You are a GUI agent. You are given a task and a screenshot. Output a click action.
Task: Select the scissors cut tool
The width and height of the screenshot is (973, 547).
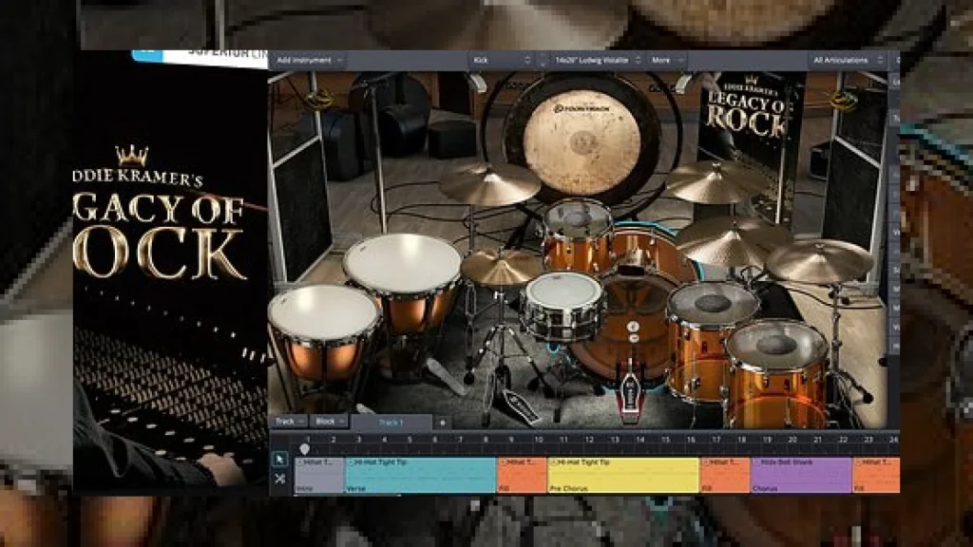[280, 479]
